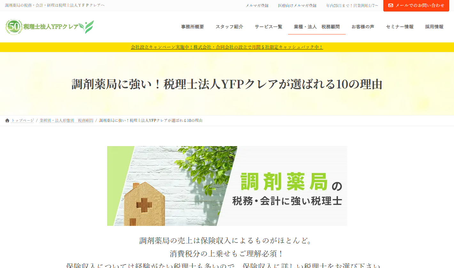This screenshot has width=454, height=268.
Task: Click the current-page breadcrumb text 調剤薬局に強い
Action: [151, 121]
